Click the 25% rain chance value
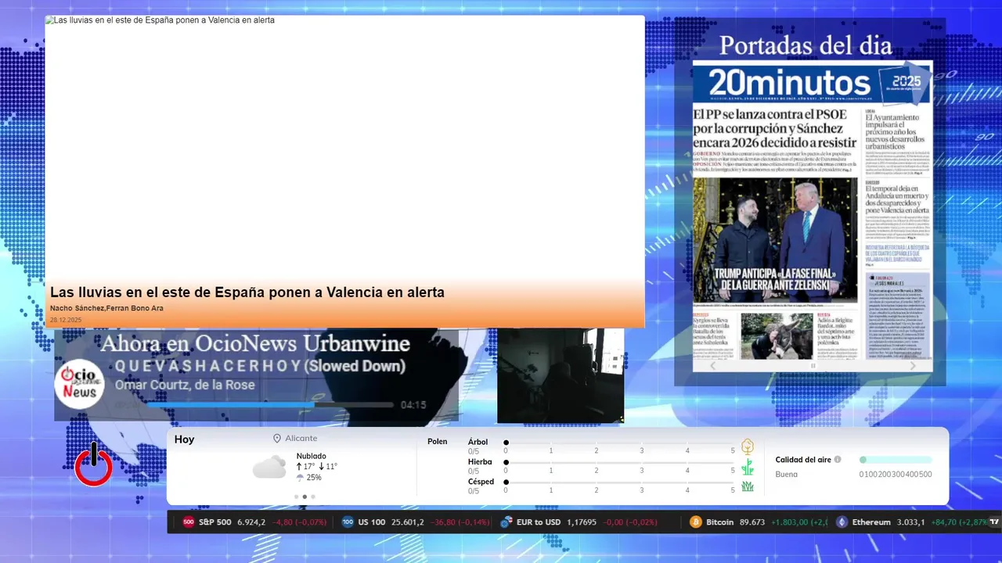Image resolution: width=1002 pixels, height=563 pixels. [314, 478]
